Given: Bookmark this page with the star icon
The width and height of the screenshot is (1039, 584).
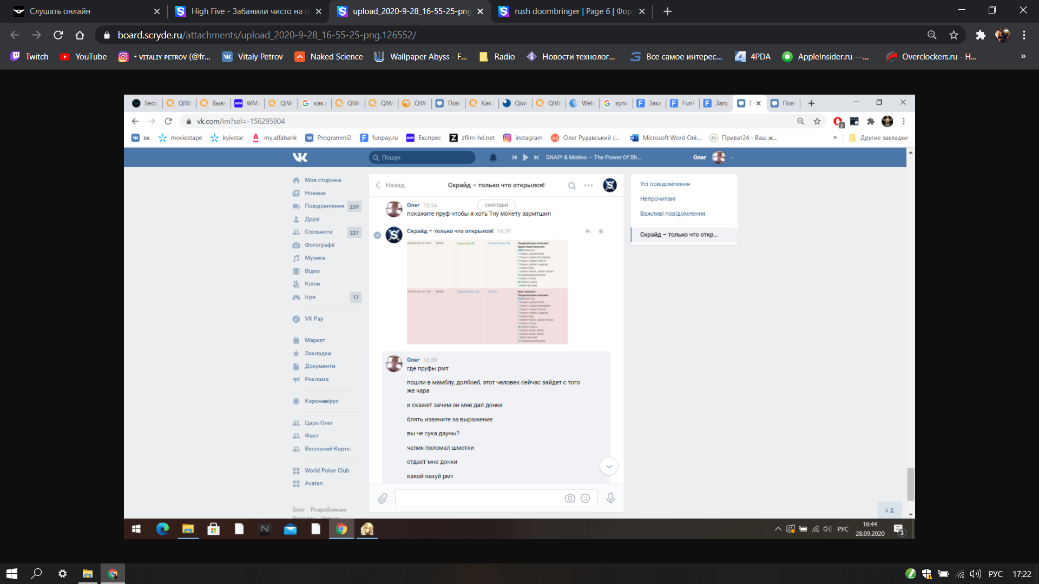Looking at the screenshot, I should tap(953, 35).
